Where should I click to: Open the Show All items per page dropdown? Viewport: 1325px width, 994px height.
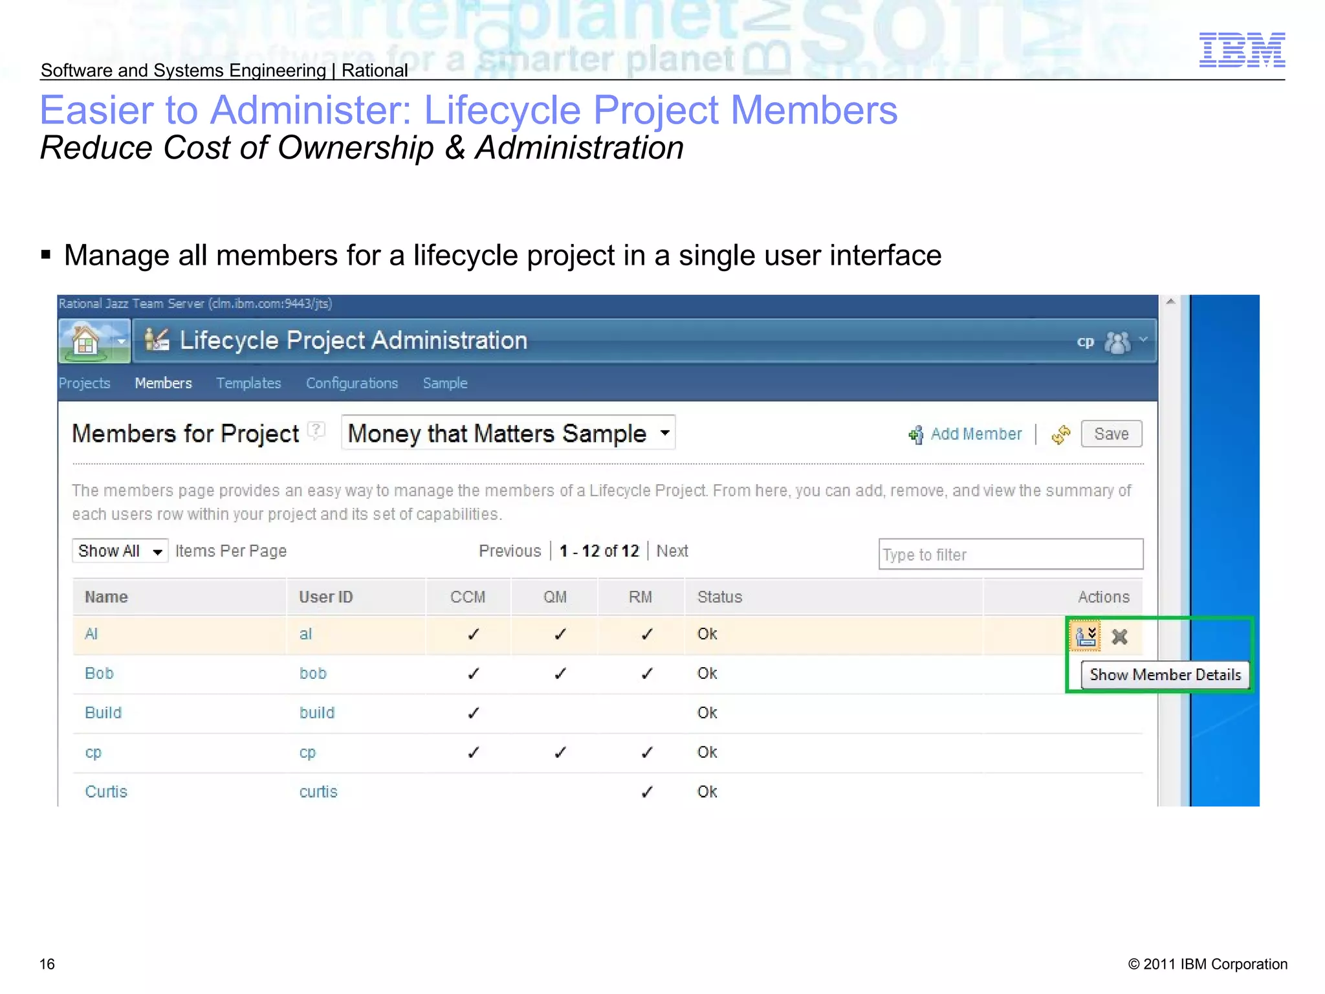pos(120,551)
